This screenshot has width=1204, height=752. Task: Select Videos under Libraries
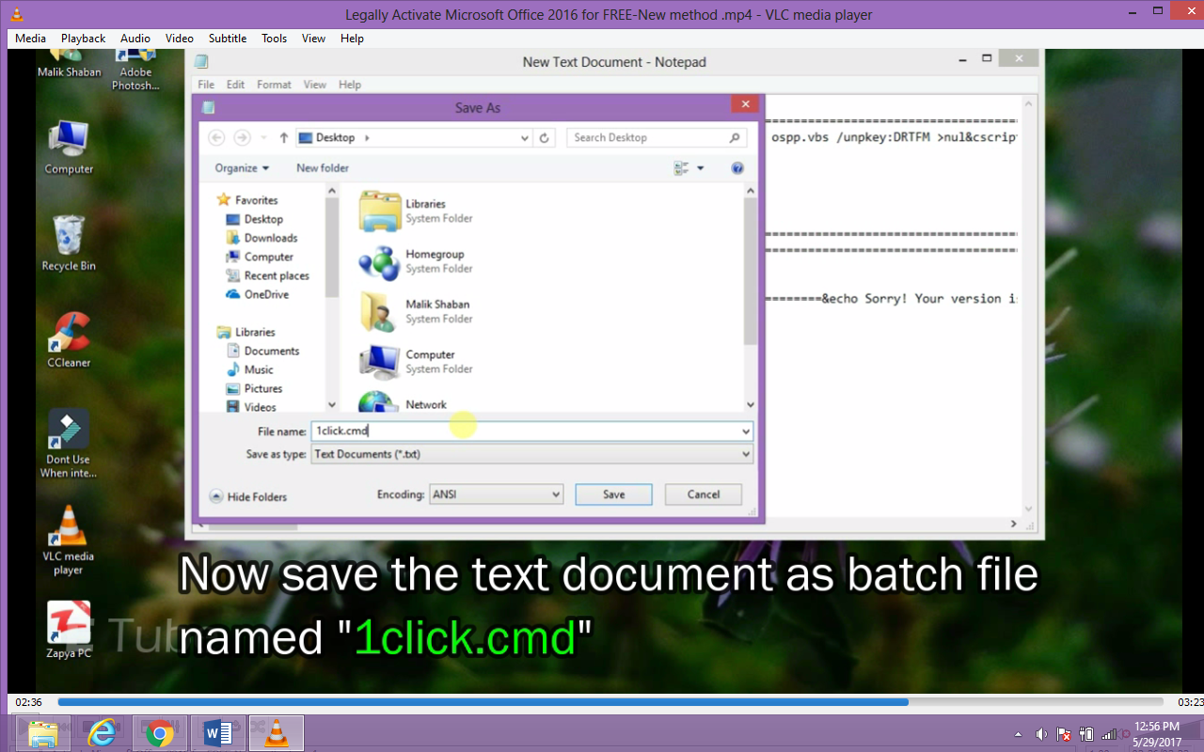(252, 407)
